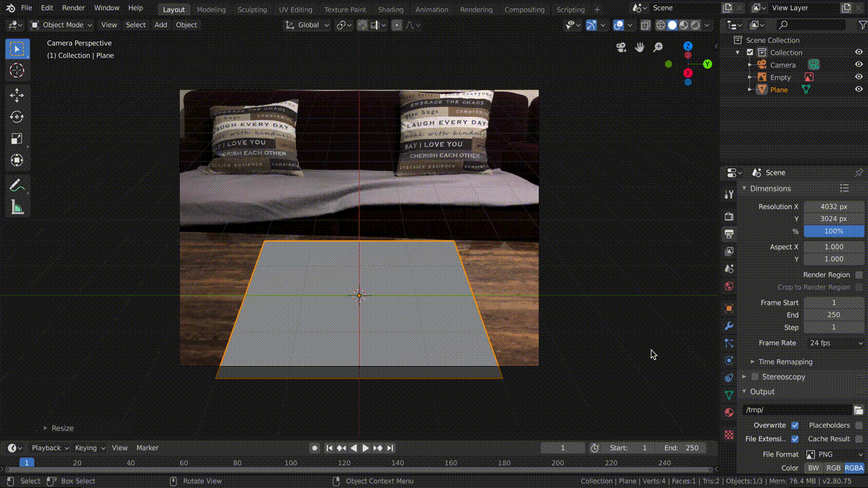Screen dimensions: 868x488
Task: Click the /tmp/ output path field
Action: [797, 410]
